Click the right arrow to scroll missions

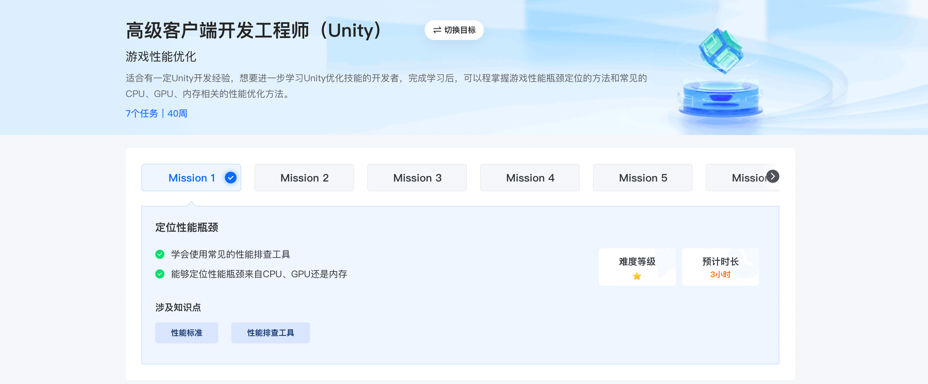tap(772, 177)
